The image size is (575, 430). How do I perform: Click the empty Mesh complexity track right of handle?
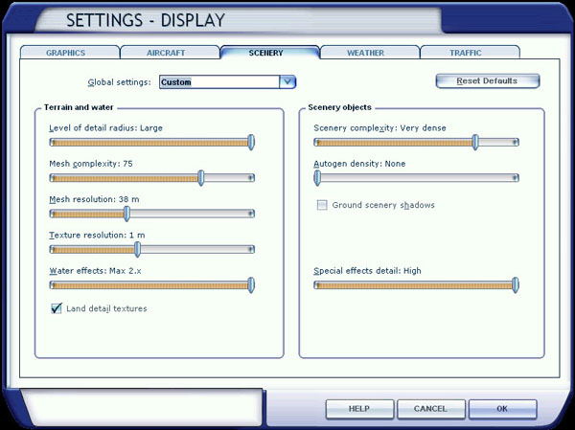229,178
